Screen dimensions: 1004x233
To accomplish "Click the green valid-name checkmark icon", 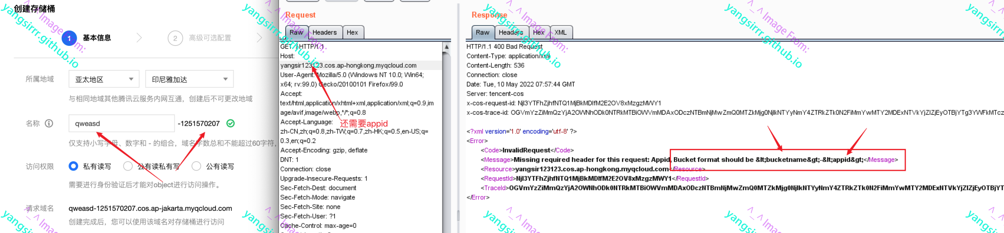I will pos(231,123).
